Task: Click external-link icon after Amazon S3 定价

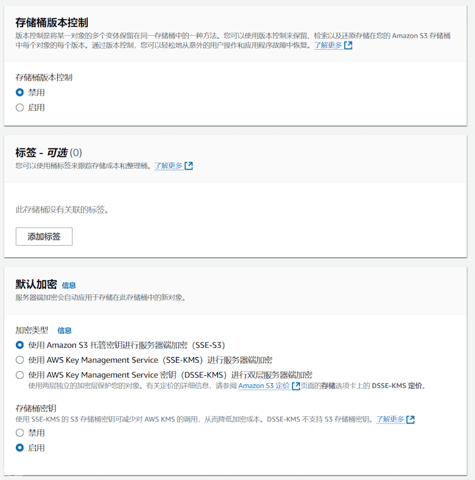Action: click(296, 386)
